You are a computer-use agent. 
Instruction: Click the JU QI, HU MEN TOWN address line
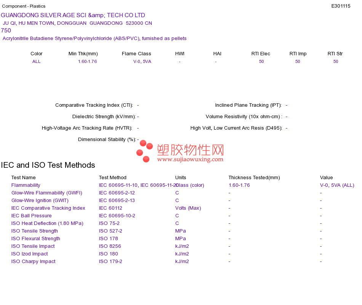[77, 23]
